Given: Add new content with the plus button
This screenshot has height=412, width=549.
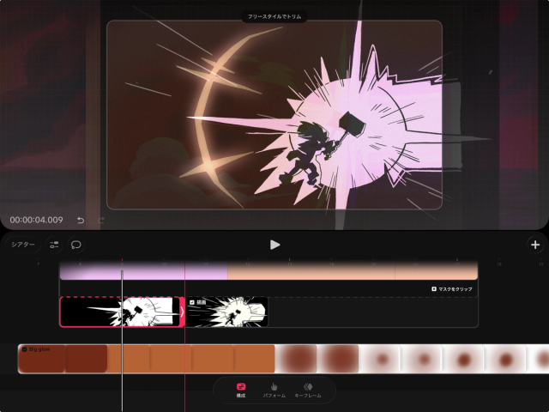Looking at the screenshot, I should pos(535,245).
